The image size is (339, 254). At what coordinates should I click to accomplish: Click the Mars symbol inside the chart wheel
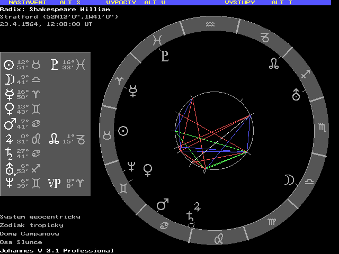pos(163,204)
